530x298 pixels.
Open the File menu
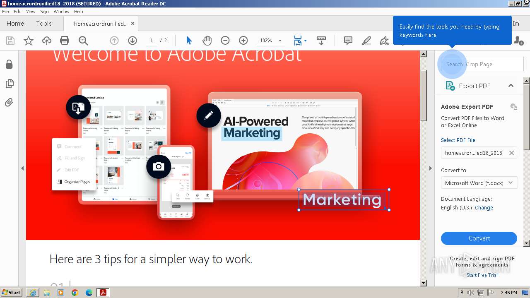point(5,12)
